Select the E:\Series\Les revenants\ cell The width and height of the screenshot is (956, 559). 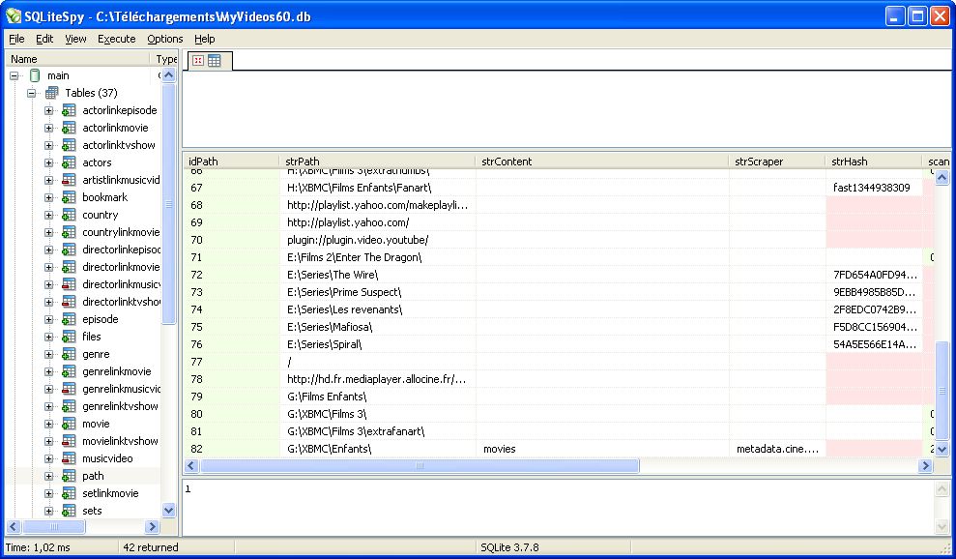point(378,309)
